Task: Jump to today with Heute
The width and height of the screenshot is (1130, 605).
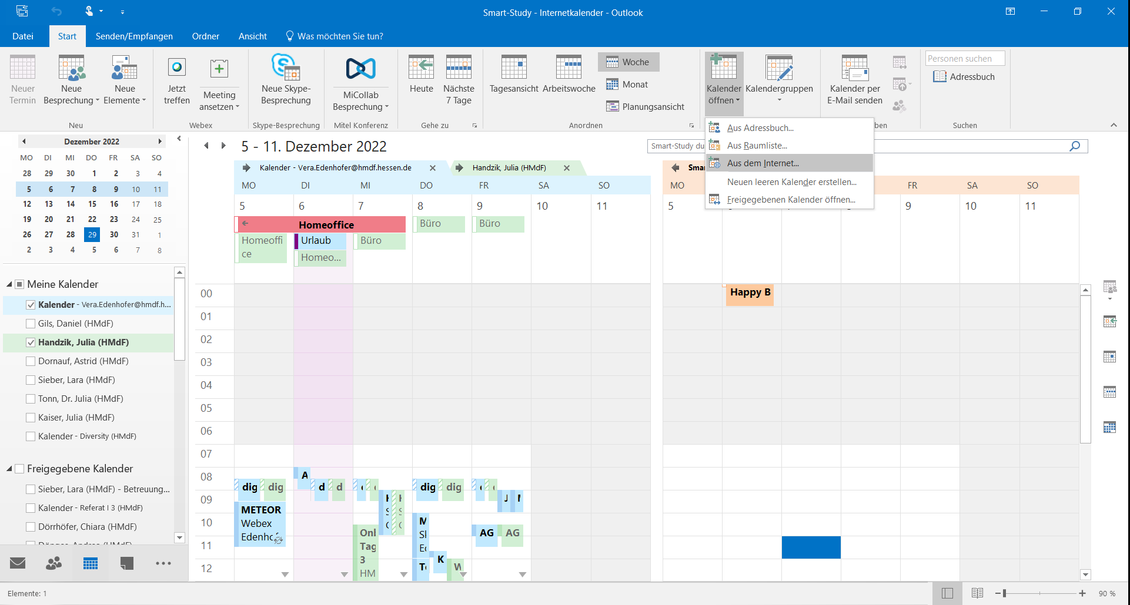Action: [x=422, y=73]
